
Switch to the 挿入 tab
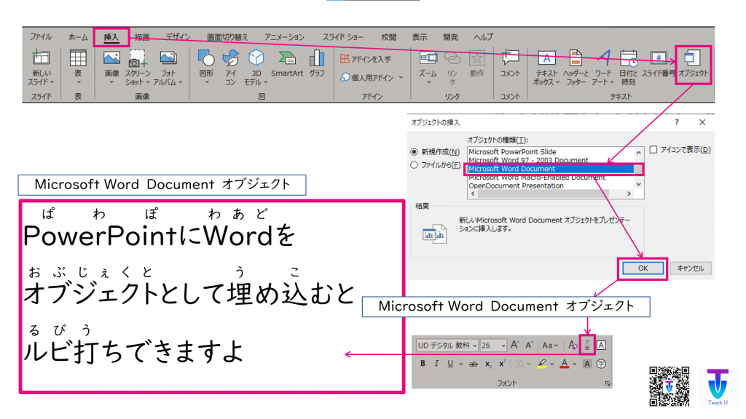(111, 37)
